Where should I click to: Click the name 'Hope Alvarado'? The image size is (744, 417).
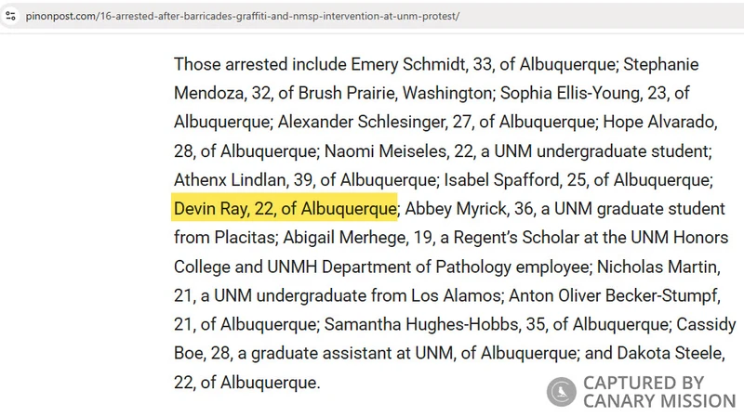[x=659, y=122]
